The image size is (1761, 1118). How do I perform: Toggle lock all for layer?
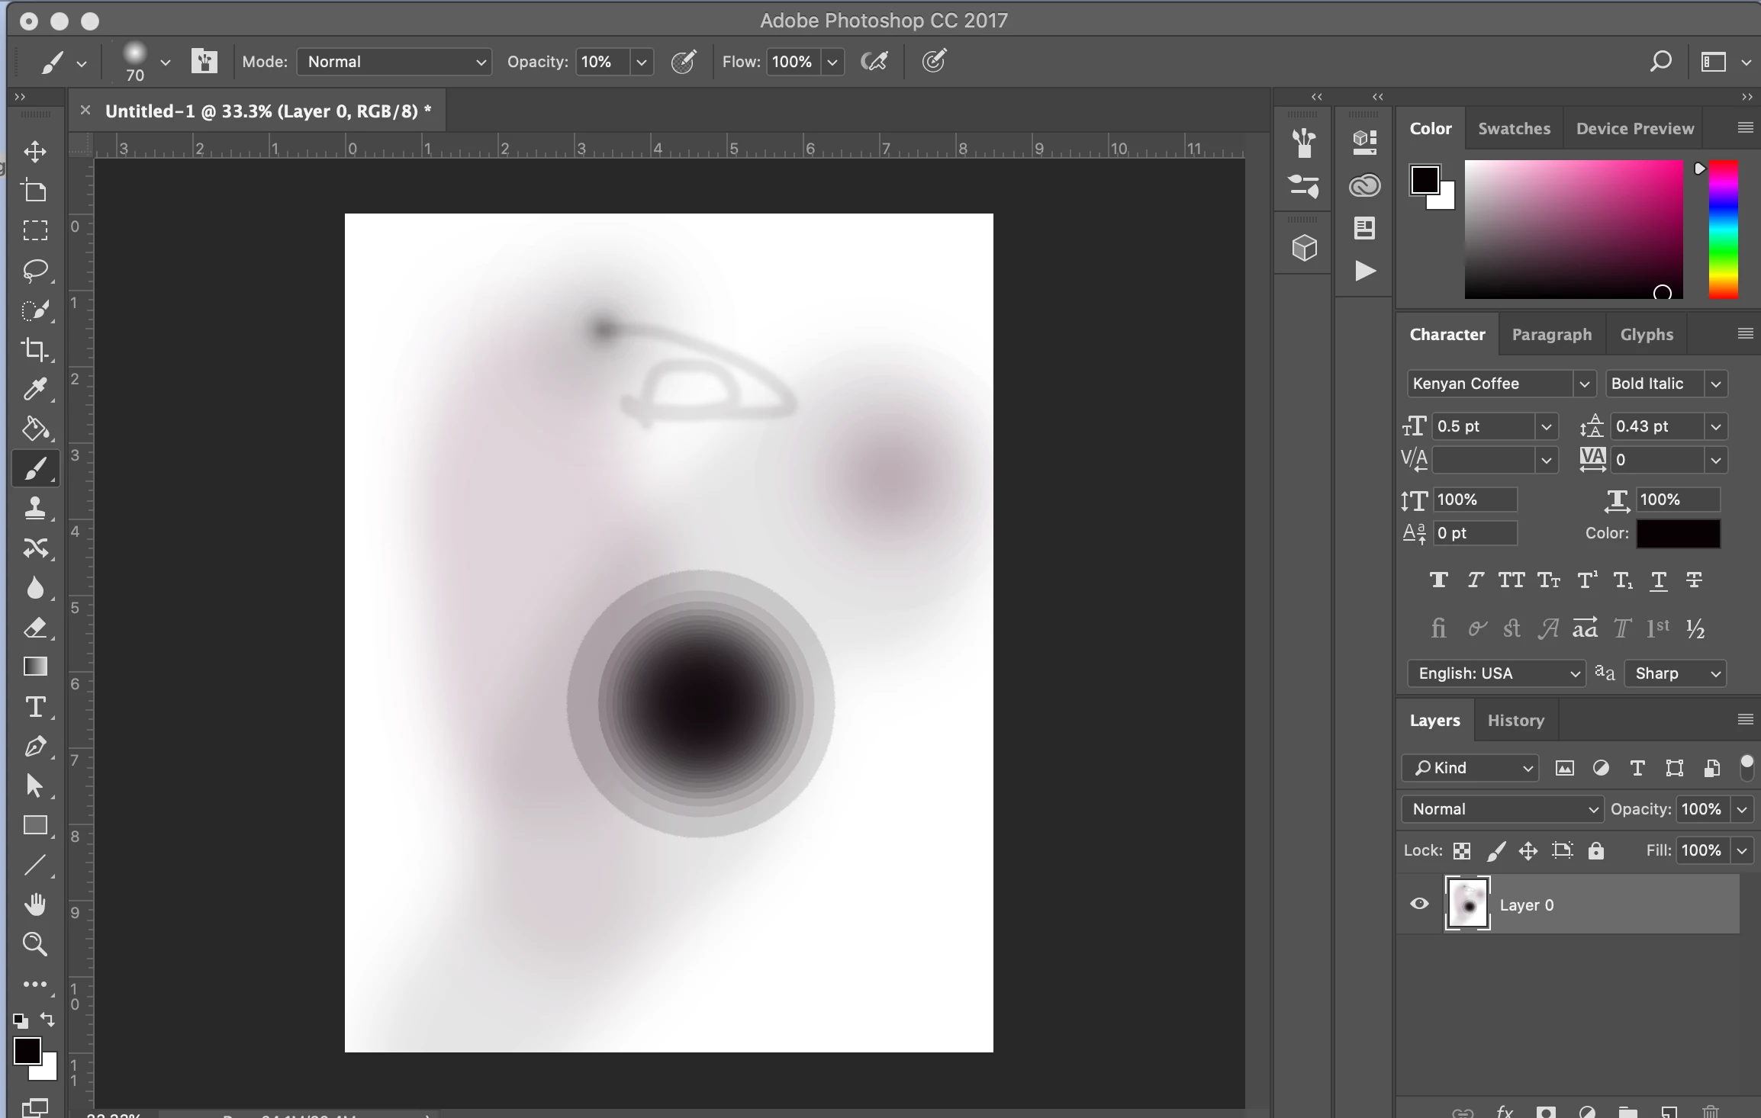tap(1596, 850)
